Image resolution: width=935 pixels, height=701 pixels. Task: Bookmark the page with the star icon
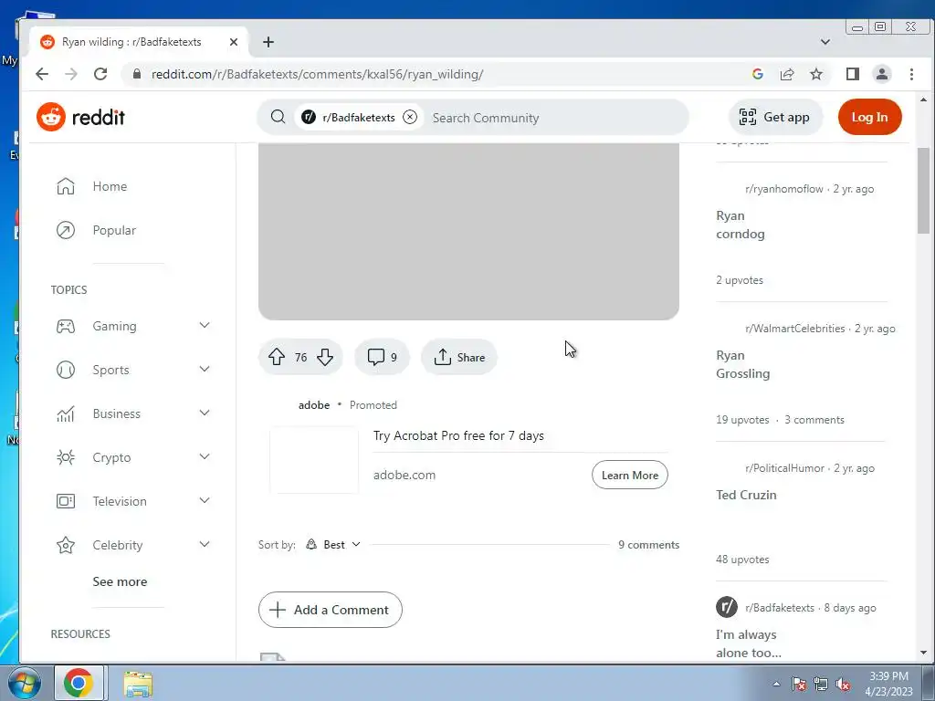point(816,74)
